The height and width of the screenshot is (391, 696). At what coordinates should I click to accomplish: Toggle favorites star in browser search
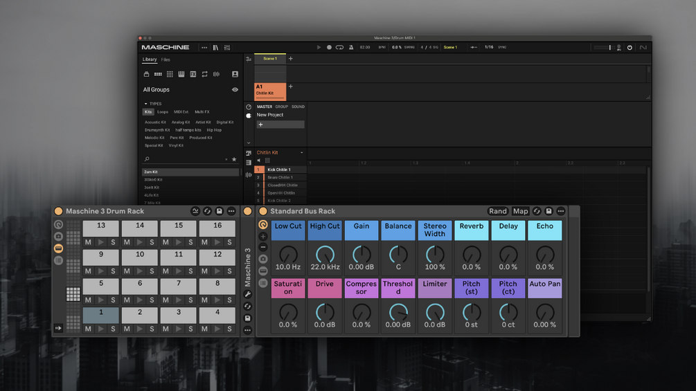[234, 159]
